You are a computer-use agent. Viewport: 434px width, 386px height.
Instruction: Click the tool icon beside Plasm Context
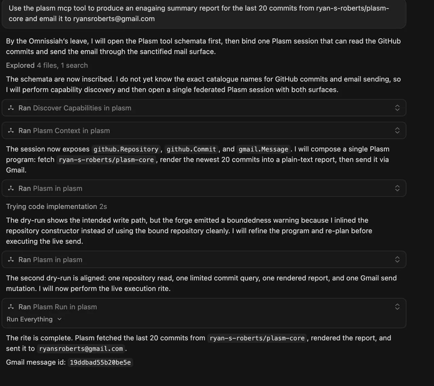pos(11,131)
